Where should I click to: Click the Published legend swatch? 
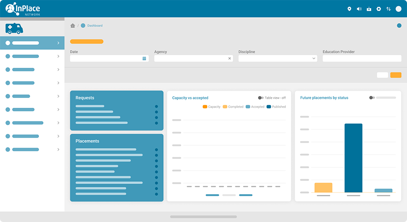(269, 107)
